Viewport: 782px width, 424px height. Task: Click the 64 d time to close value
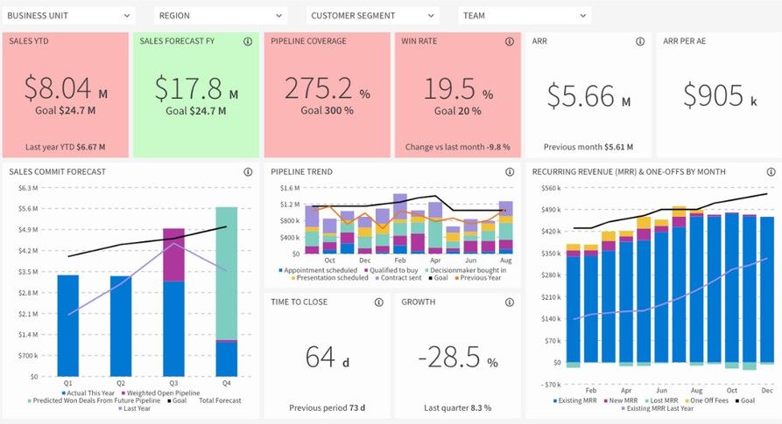tap(328, 357)
